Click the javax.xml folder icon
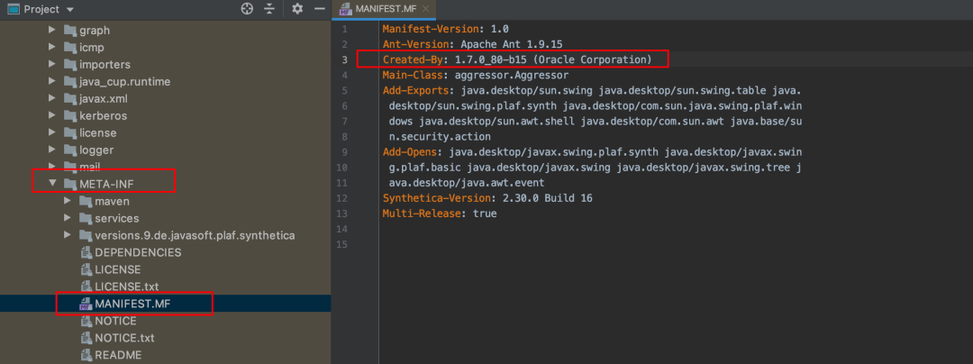 (x=69, y=98)
